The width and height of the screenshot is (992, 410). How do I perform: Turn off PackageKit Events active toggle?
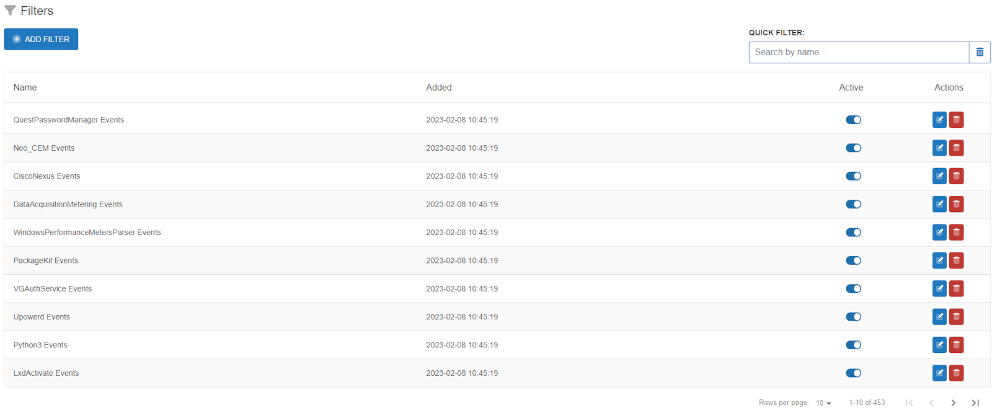[x=853, y=261]
